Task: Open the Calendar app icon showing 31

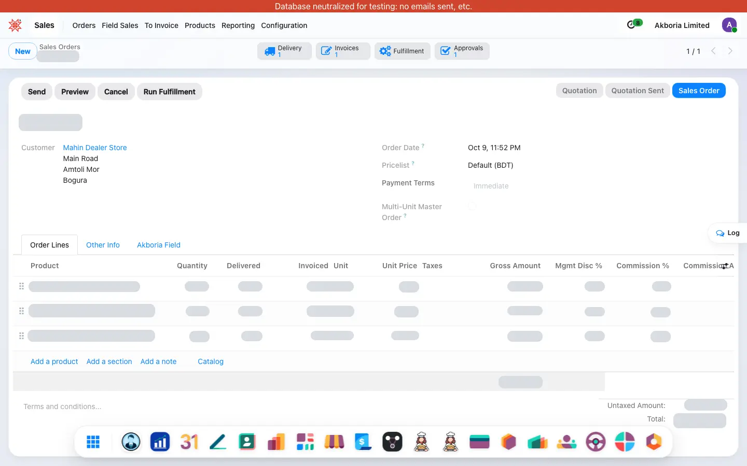Action: point(189,442)
